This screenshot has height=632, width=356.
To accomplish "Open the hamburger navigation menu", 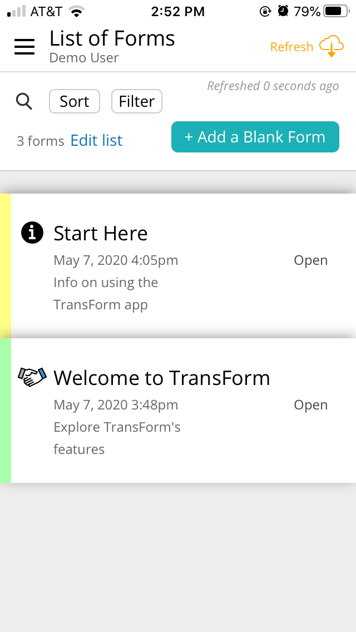I will (x=24, y=47).
